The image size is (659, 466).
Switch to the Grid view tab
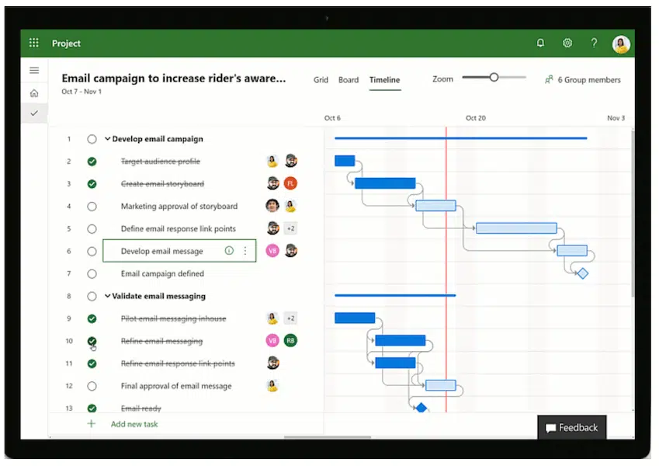pos(321,80)
